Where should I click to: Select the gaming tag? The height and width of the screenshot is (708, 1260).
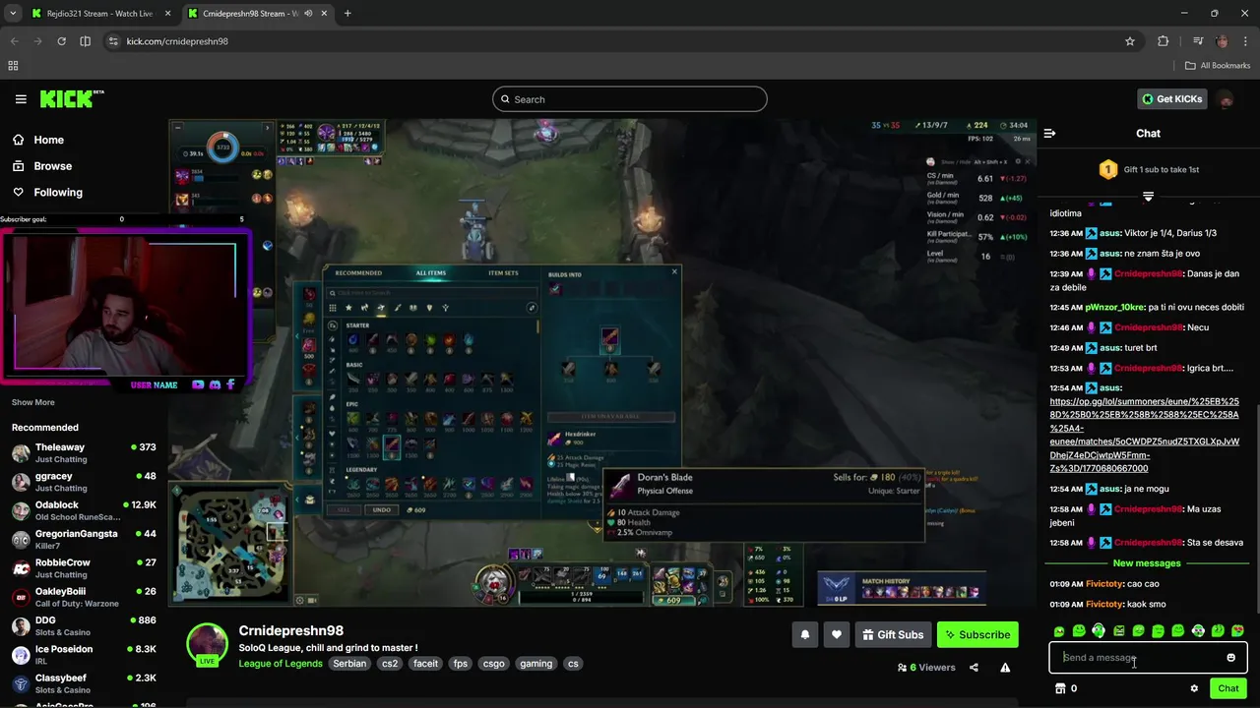(x=535, y=664)
